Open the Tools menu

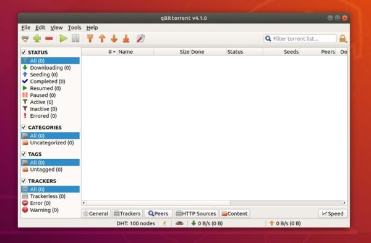(75, 28)
